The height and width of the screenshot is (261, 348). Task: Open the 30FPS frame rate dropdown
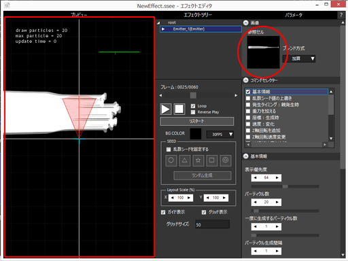pos(220,135)
